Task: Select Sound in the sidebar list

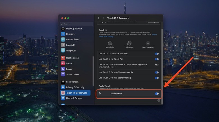Action: point(69,64)
